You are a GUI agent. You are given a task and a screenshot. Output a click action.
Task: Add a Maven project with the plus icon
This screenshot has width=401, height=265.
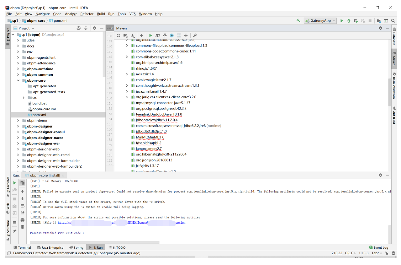pos(141,35)
